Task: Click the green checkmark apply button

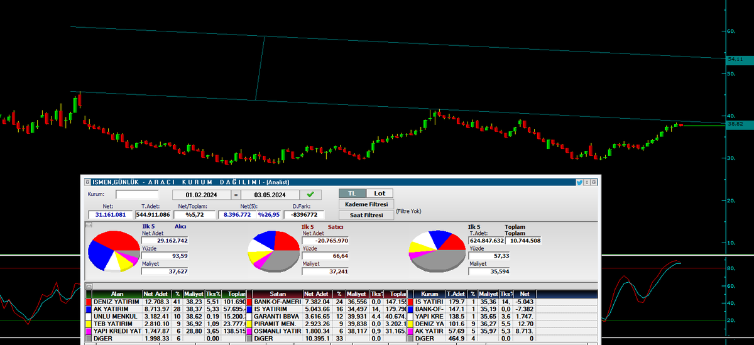Action: click(x=309, y=195)
